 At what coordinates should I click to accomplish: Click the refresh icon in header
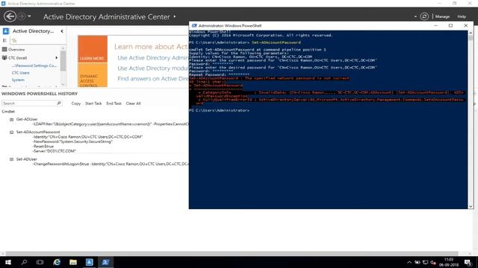[x=424, y=16]
